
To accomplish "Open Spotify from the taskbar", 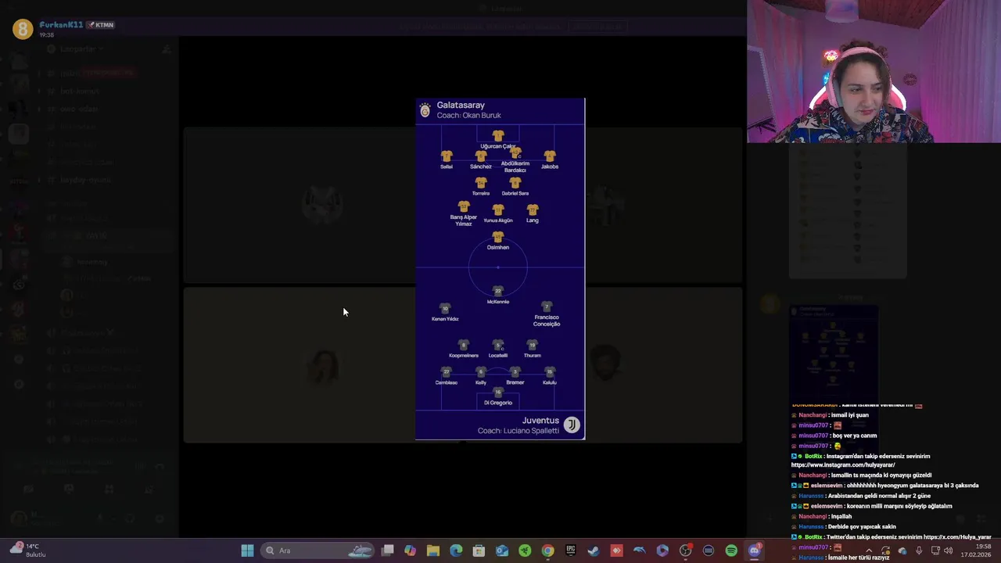I will pyautogui.click(x=731, y=550).
